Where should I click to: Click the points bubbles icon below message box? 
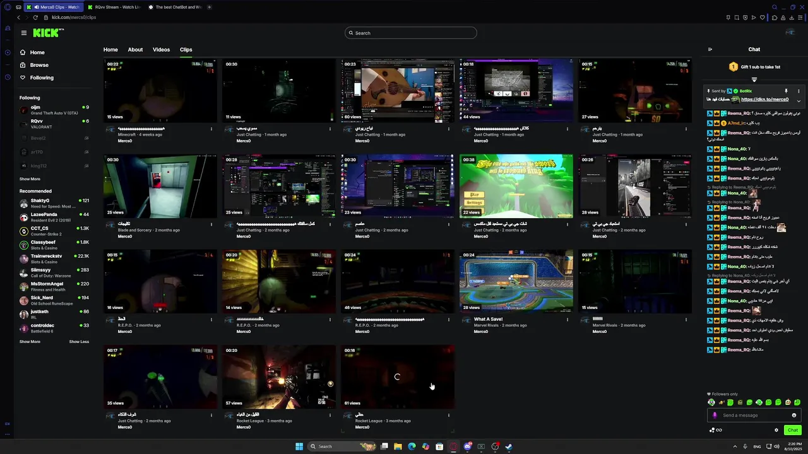click(x=712, y=430)
